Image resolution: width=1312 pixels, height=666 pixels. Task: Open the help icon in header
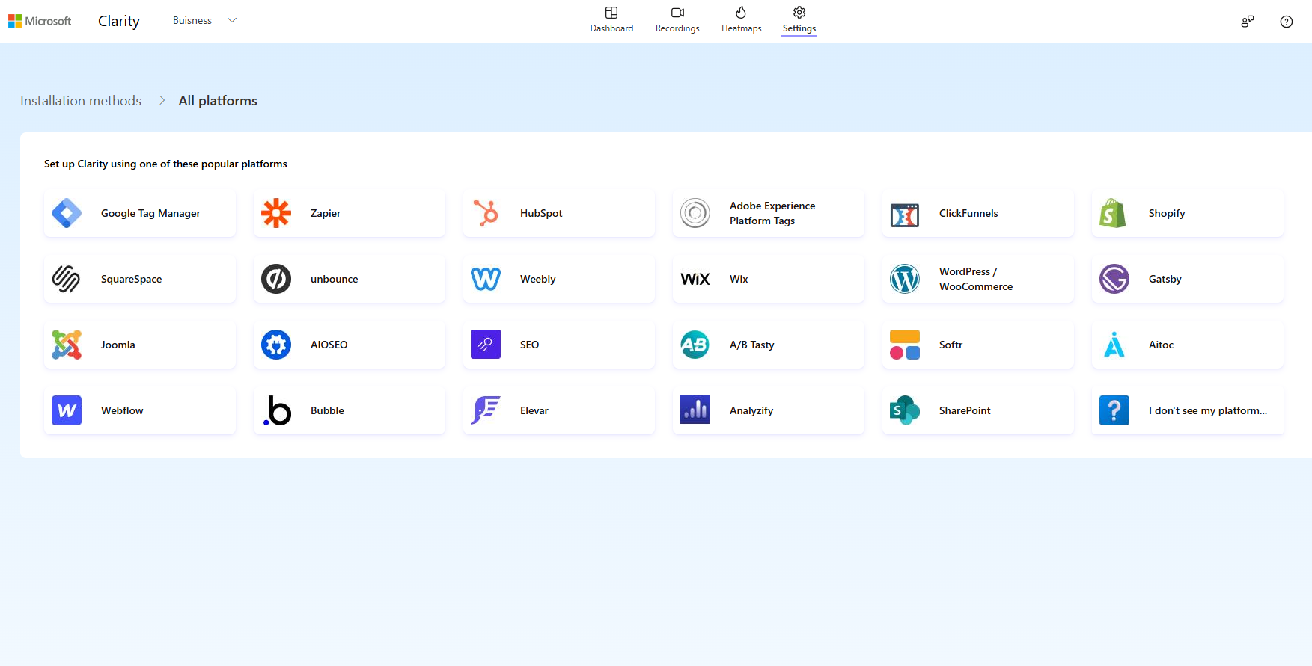click(x=1287, y=22)
